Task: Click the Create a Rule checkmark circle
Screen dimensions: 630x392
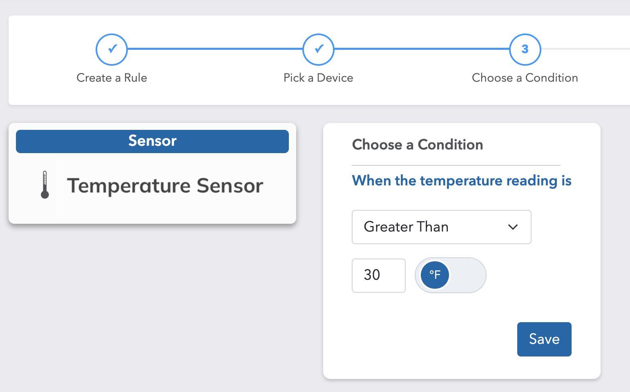Action: [x=112, y=49]
